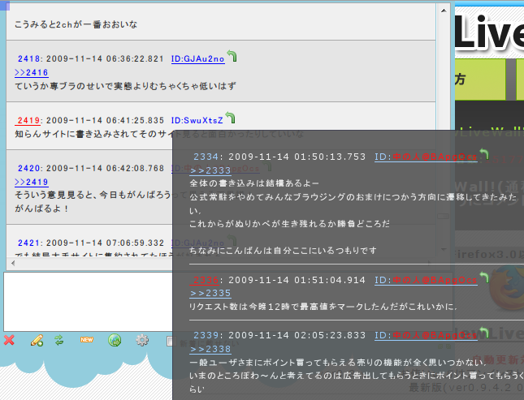Image resolution: width=524 pixels, height=400 pixels.
Task: Click the green refresh arrows icon
Action: point(59,340)
